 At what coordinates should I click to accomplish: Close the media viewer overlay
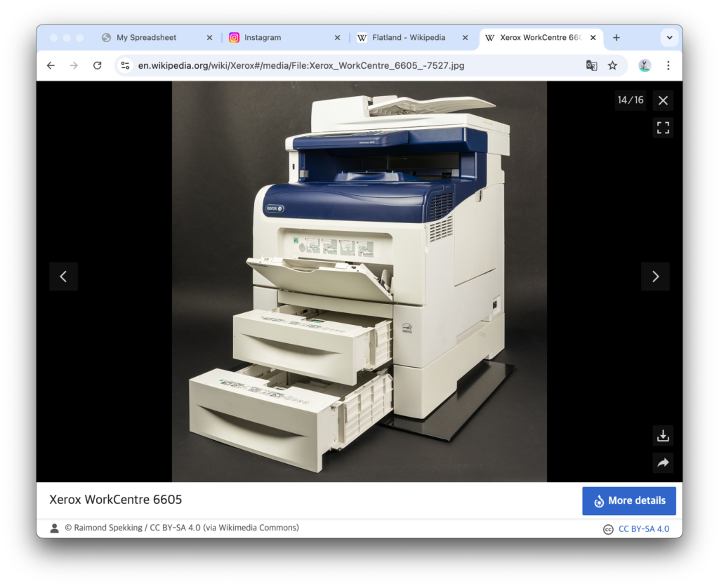[x=663, y=100]
